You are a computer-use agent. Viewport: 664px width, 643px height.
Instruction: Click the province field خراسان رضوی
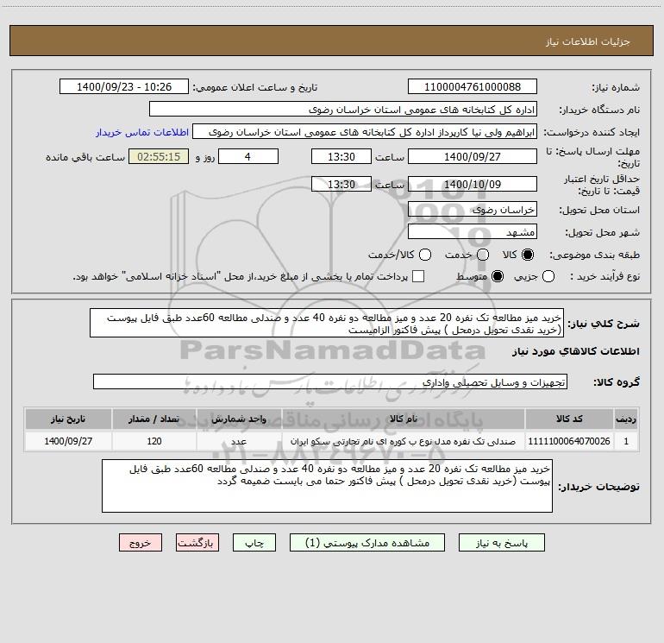(x=473, y=210)
